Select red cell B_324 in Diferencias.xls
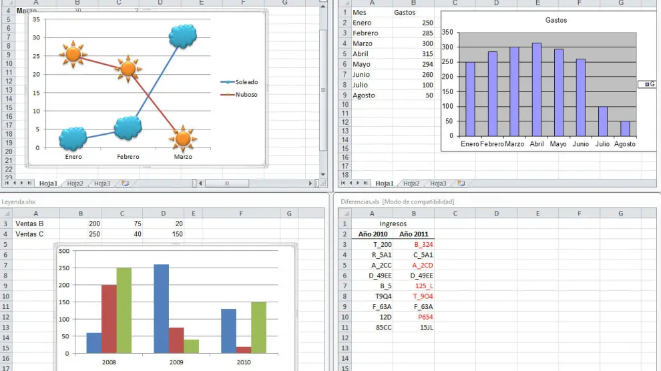This screenshot has height=371, width=661. coord(423,244)
